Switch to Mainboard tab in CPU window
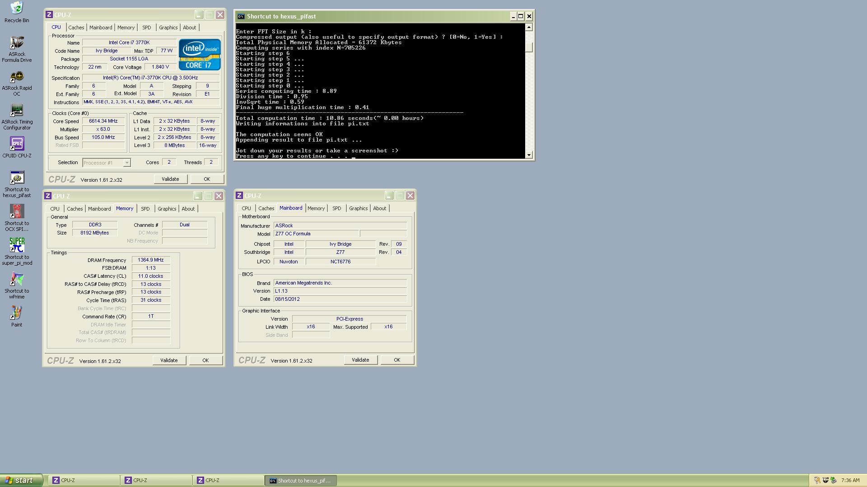Viewport: 867px width, 487px height. 100,28
